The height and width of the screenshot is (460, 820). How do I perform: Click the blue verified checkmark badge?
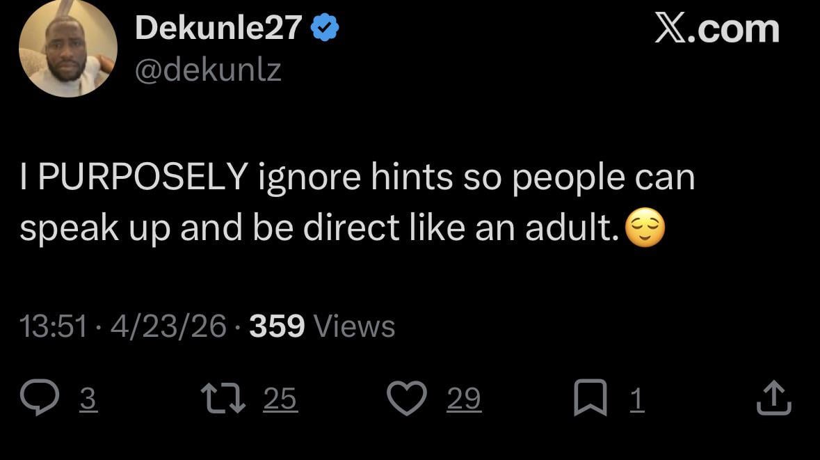tap(324, 29)
